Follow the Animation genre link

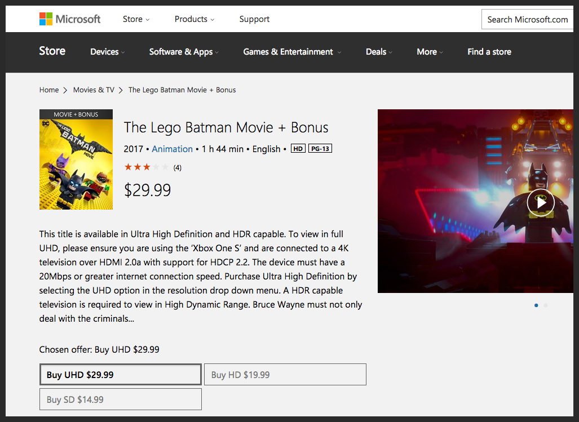tap(172, 149)
